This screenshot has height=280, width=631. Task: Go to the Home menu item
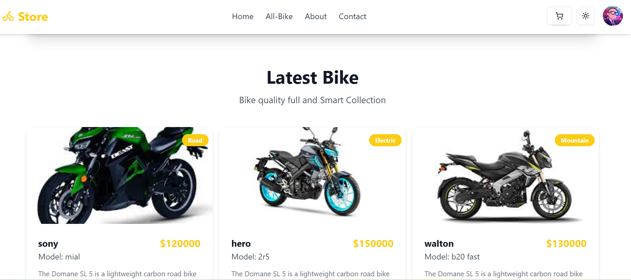pyautogui.click(x=242, y=16)
